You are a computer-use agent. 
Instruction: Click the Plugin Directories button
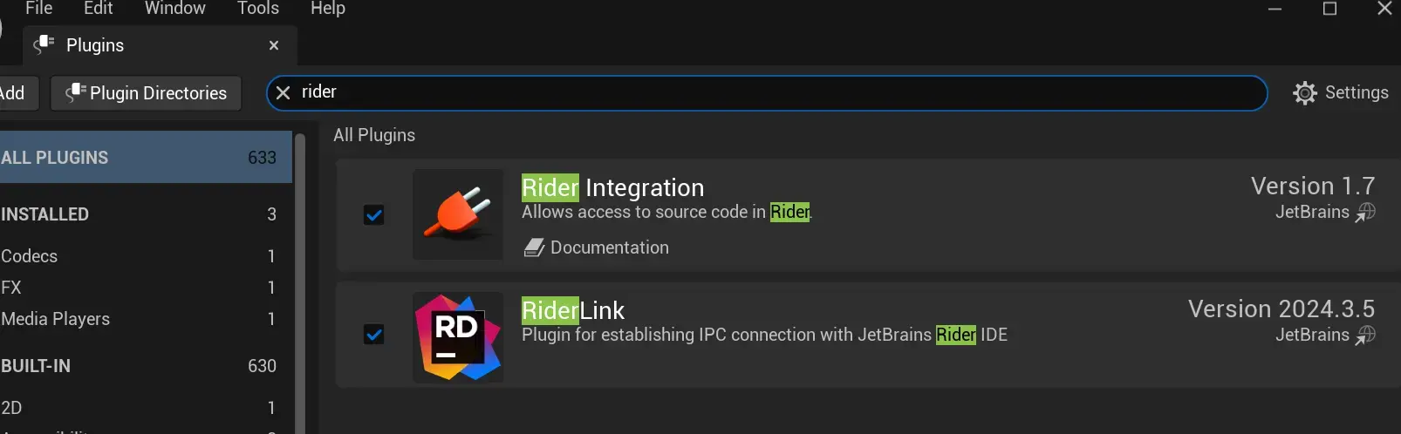(x=147, y=93)
